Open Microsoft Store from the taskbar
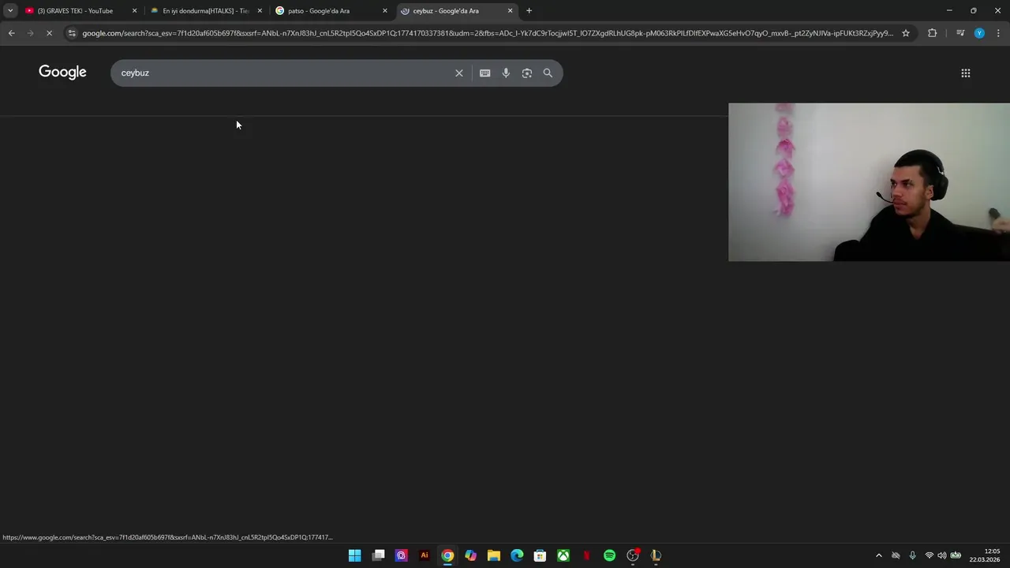1010x568 pixels. click(540, 555)
